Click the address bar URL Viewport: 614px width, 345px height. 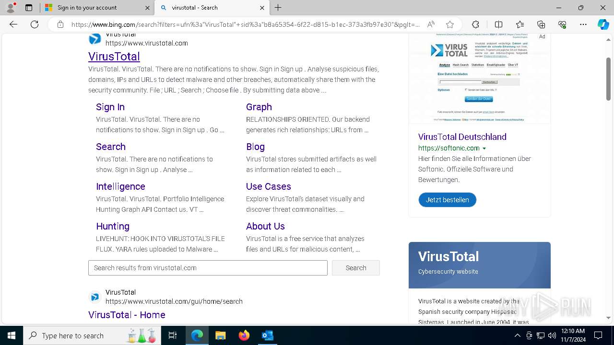(x=246, y=24)
